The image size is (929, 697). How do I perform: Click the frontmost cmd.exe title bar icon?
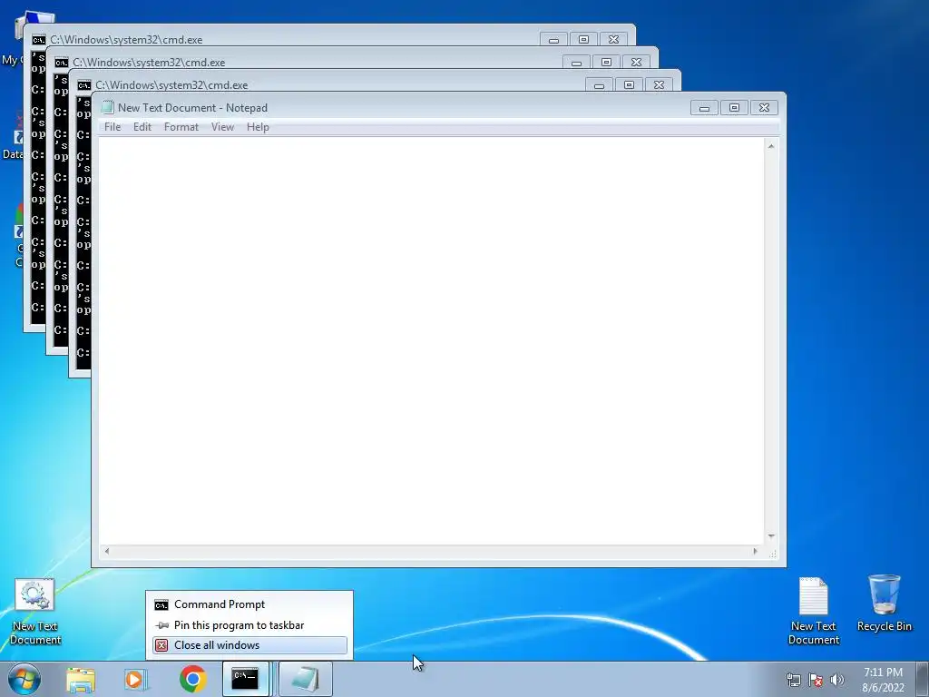pos(84,85)
